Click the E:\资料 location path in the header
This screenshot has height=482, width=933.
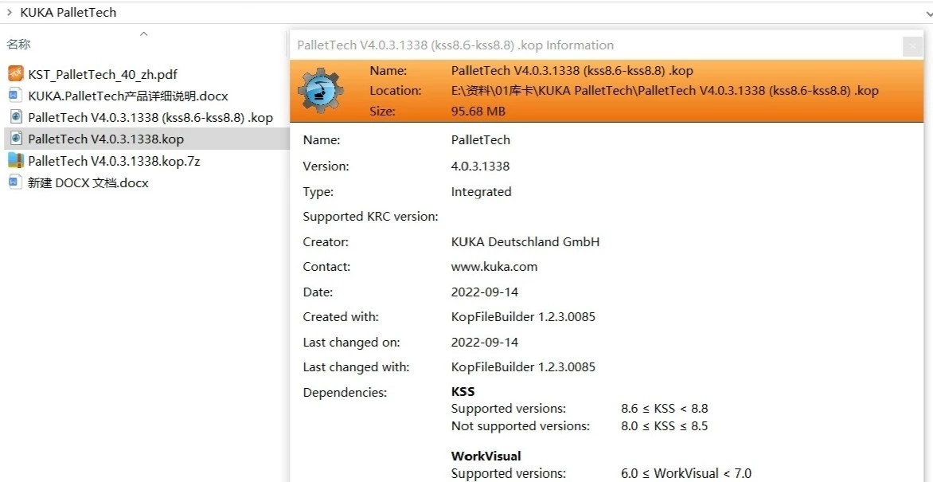coord(664,91)
